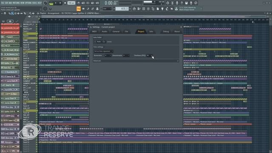
Task: Close the Settings dialog
Action: (181, 27)
